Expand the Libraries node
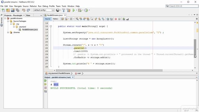The image size is (199, 112). [8, 32]
